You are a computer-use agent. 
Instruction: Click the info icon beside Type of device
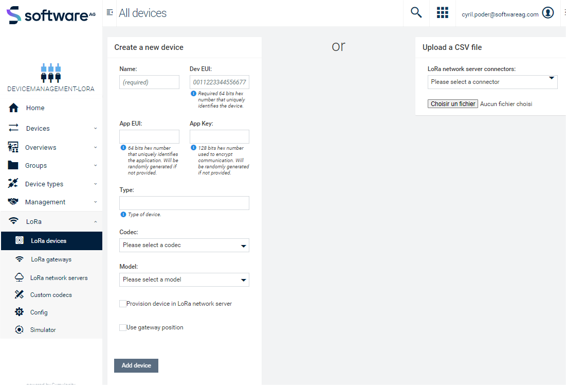[x=123, y=214]
